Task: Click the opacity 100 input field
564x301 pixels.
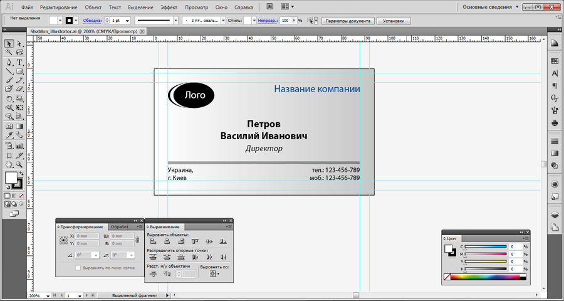Action: pos(285,21)
